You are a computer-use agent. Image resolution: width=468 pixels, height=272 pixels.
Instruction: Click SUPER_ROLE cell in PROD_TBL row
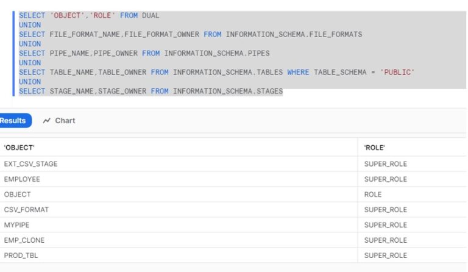[385, 256]
